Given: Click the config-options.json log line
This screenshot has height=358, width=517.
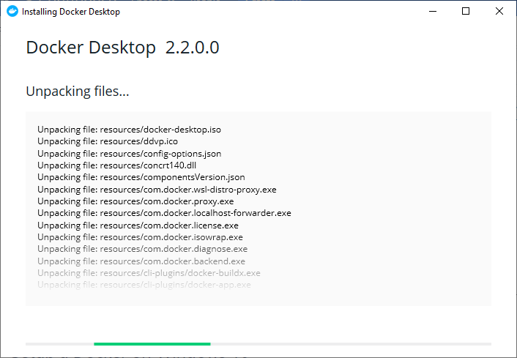Looking at the screenshot, I should point(129,154).
